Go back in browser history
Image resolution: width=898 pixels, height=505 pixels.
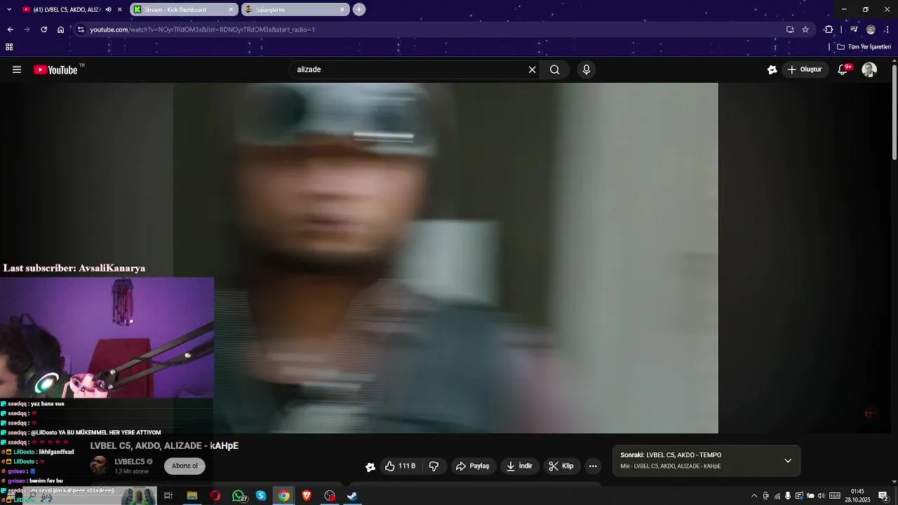tap(10, 29)
